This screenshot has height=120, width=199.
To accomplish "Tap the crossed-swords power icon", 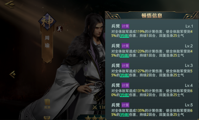I will 95,108.
